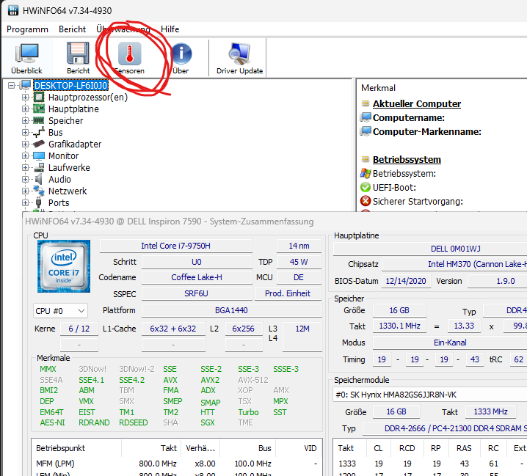The height and width of the screenshot is (476, 527).
Task: Open the Speichermodule #0 SK Hynix dropdown
Action: [x=429, y=395]
